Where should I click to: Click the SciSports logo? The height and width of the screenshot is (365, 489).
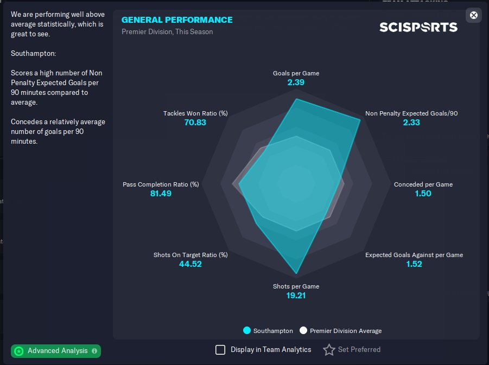click(418, 27)
